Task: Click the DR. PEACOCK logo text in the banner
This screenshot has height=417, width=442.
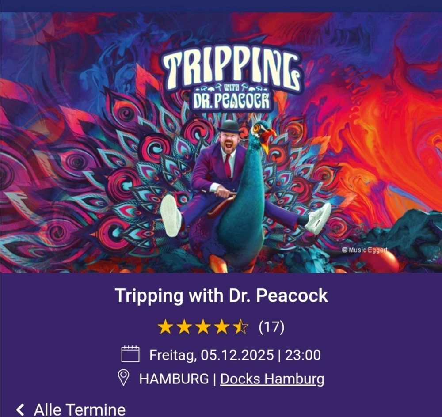Action: pyautogui.click(x=232, y=101)
